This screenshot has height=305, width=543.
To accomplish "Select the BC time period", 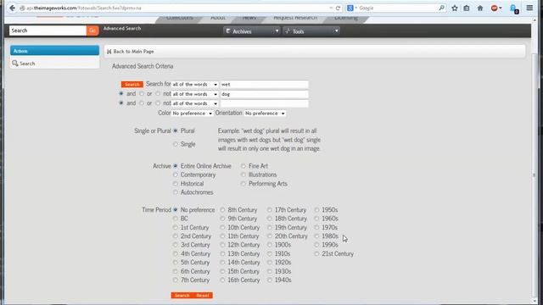I will pyautogui.click(x=176, y=219).
